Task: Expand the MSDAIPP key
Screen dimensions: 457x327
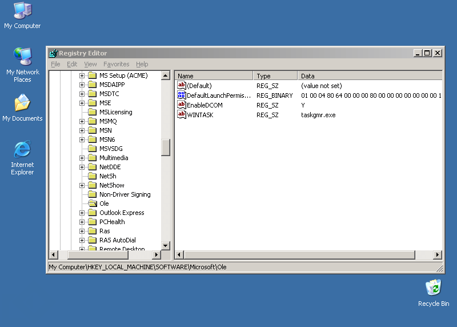Action: click(x=82, y=85)
